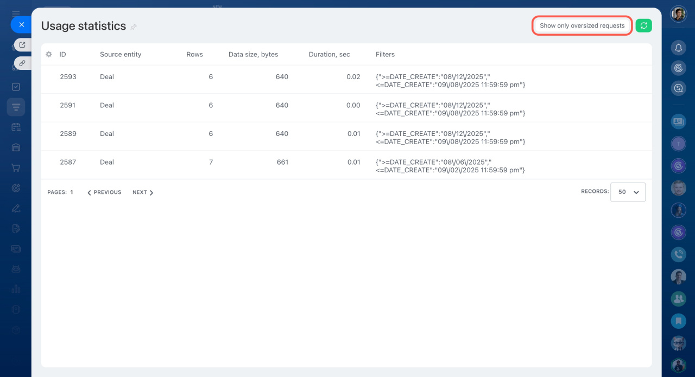Click the user profile avatar at top right
695x377 pixels.
[x=678, y=14]
